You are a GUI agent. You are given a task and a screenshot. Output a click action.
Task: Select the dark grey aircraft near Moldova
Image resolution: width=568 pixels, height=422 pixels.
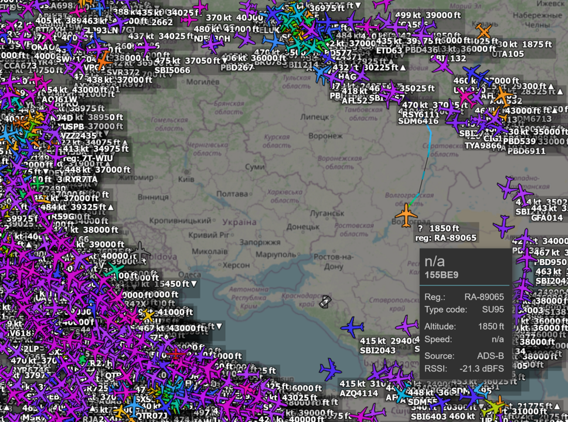pyautogui.click(x=140, y=251)
